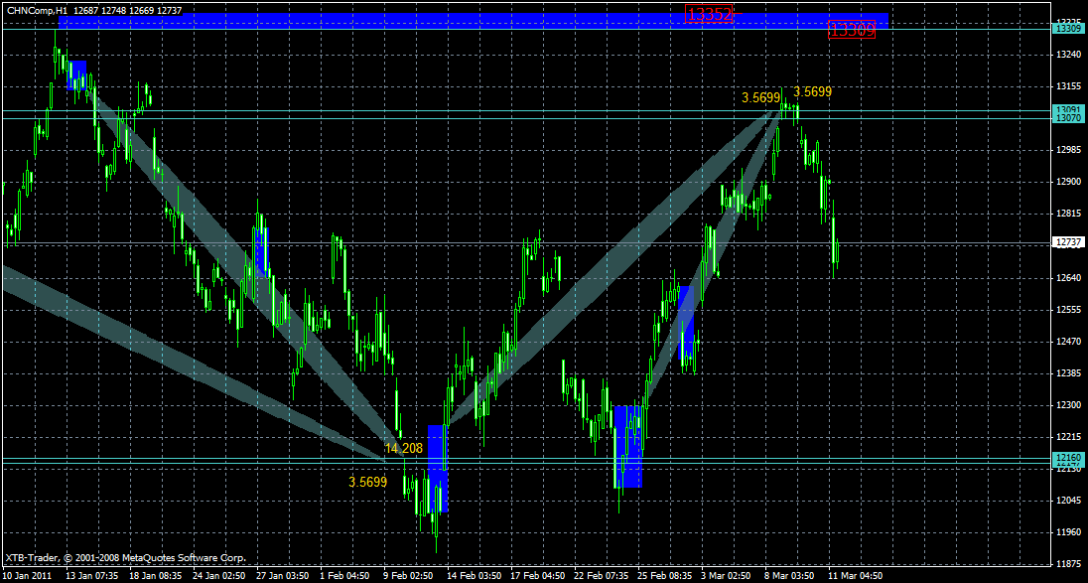Select the red 13309 label near top right

[852, 29]
